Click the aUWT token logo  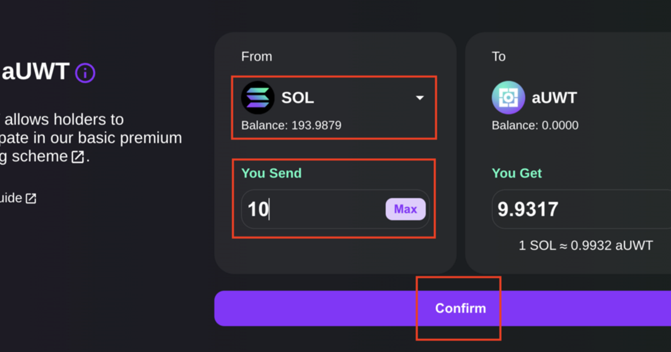click(508, 98)
